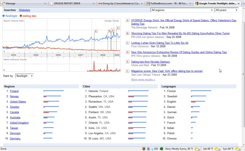Click More news results link
The height and width of the screenshot is (151, 245).
[143, 80]
